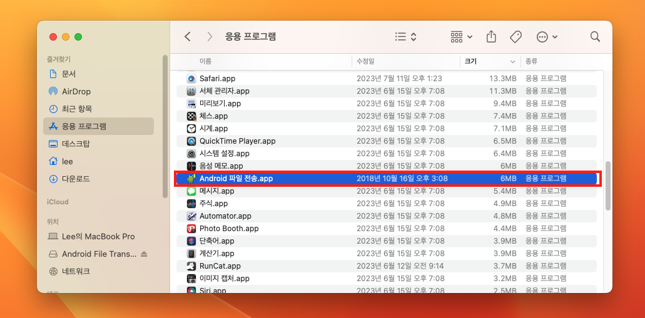This screenshot has height=318, width=645.
Task: Click the Photo Booth.app file name
Action: 229,229
